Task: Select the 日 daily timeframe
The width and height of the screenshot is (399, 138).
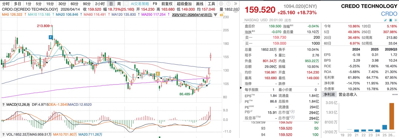Action: tap(111, 4)
